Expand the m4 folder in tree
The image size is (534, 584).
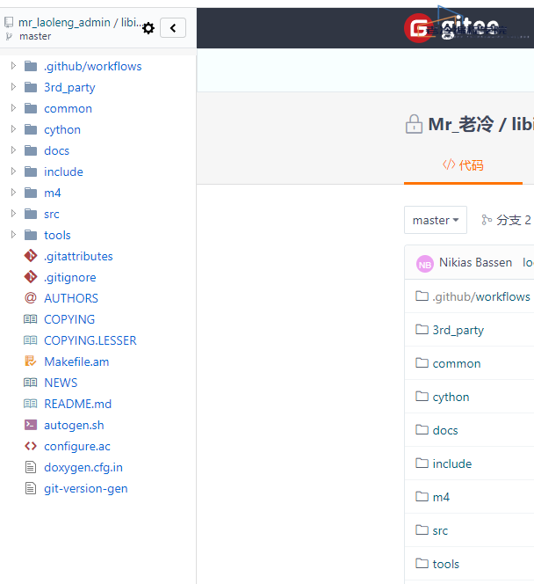click(x=13, y=193)
